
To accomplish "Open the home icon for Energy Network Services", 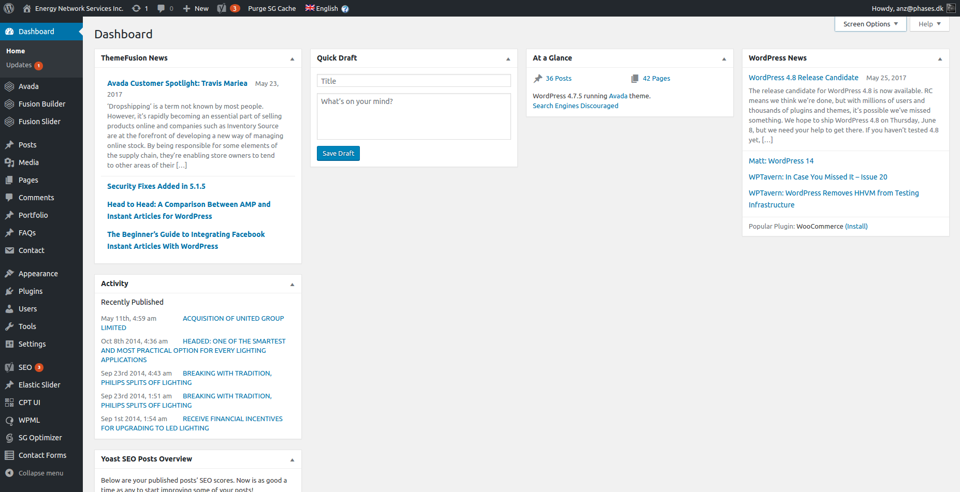I will tap(27, 8).
